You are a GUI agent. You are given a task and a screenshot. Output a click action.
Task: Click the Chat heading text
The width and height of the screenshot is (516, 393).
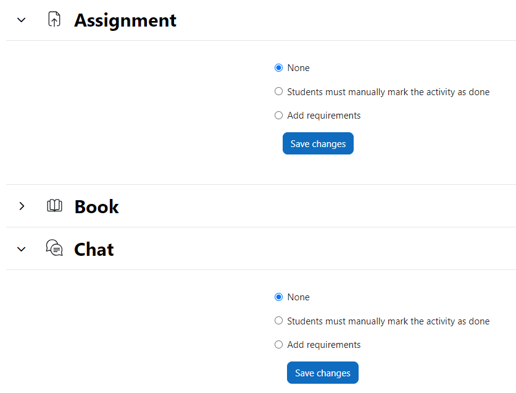[x=94, y=250]
